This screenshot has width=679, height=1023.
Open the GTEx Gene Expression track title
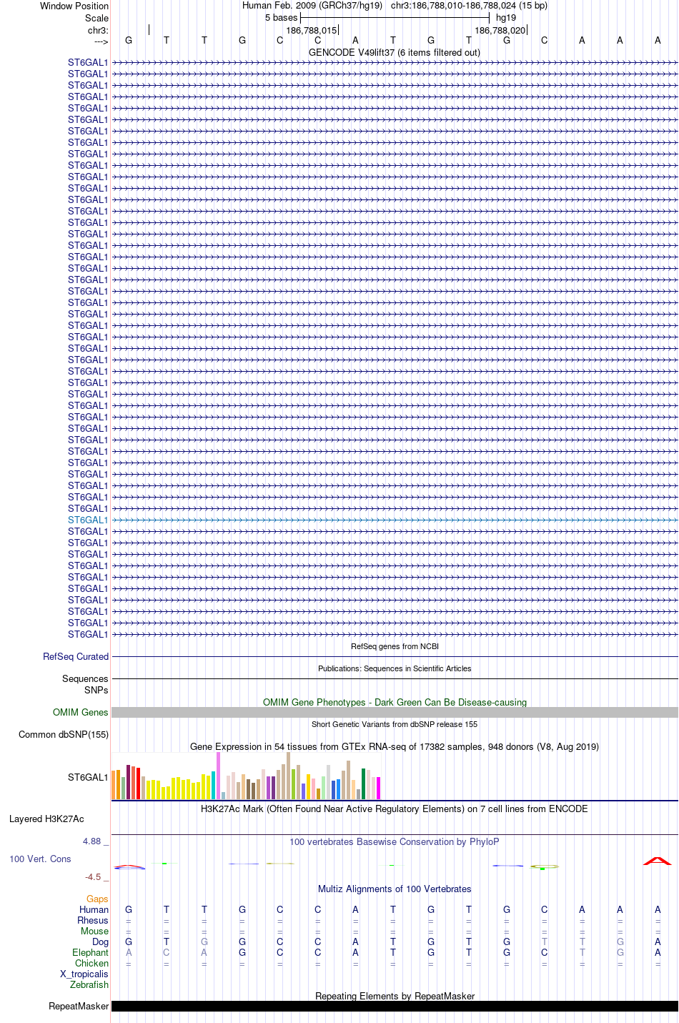tap(395, 746)
